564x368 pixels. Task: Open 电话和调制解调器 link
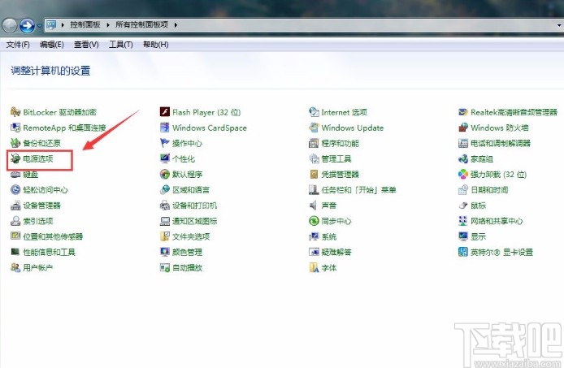[x=501, y=143]
